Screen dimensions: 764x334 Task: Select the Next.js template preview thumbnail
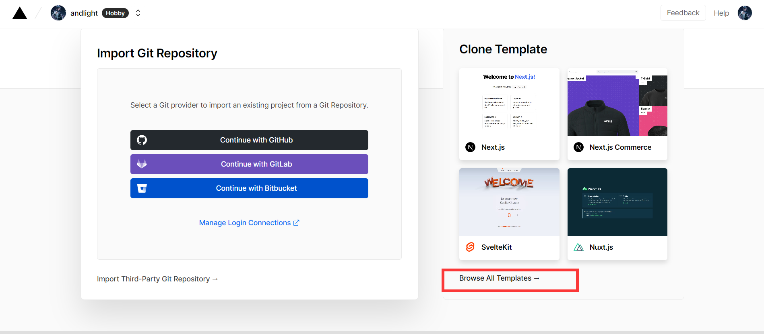pyautogui.click(x=509, y=103)
